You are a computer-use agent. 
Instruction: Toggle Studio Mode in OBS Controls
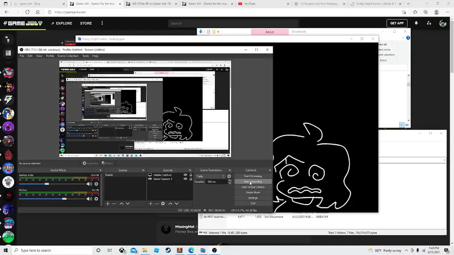click(253, 193)
